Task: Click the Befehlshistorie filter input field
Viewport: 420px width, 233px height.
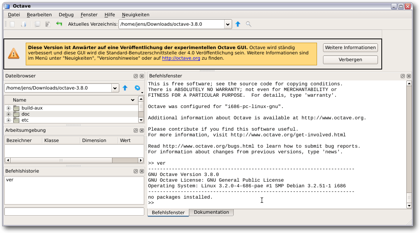Action: pos(74,211)
